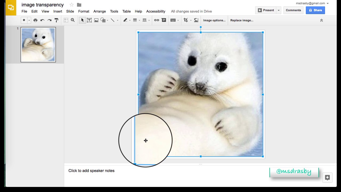Screen dimensions: 341x192
Task: Open the Line weight dropdown arrow
Action: click(x=139, y=21)
